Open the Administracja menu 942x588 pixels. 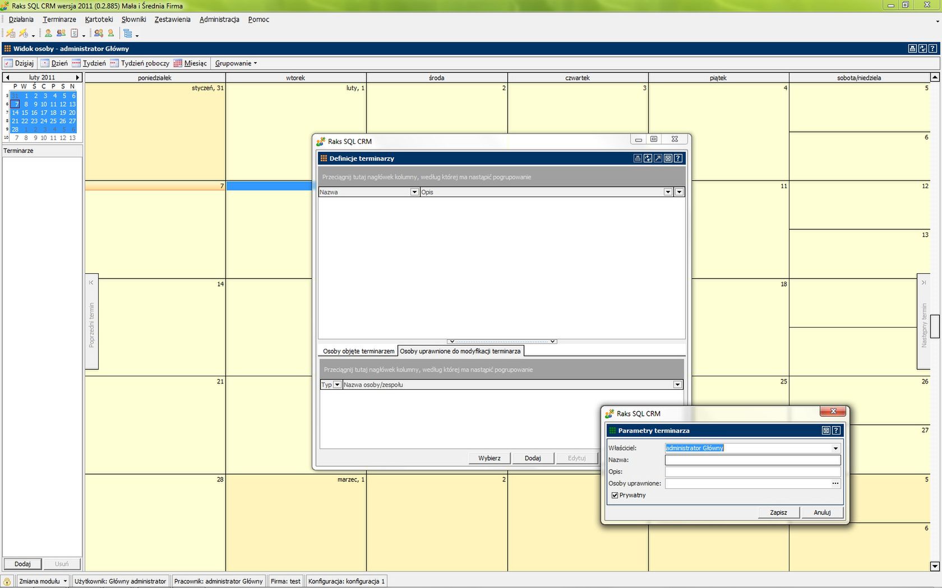click(x=219, y=19)
